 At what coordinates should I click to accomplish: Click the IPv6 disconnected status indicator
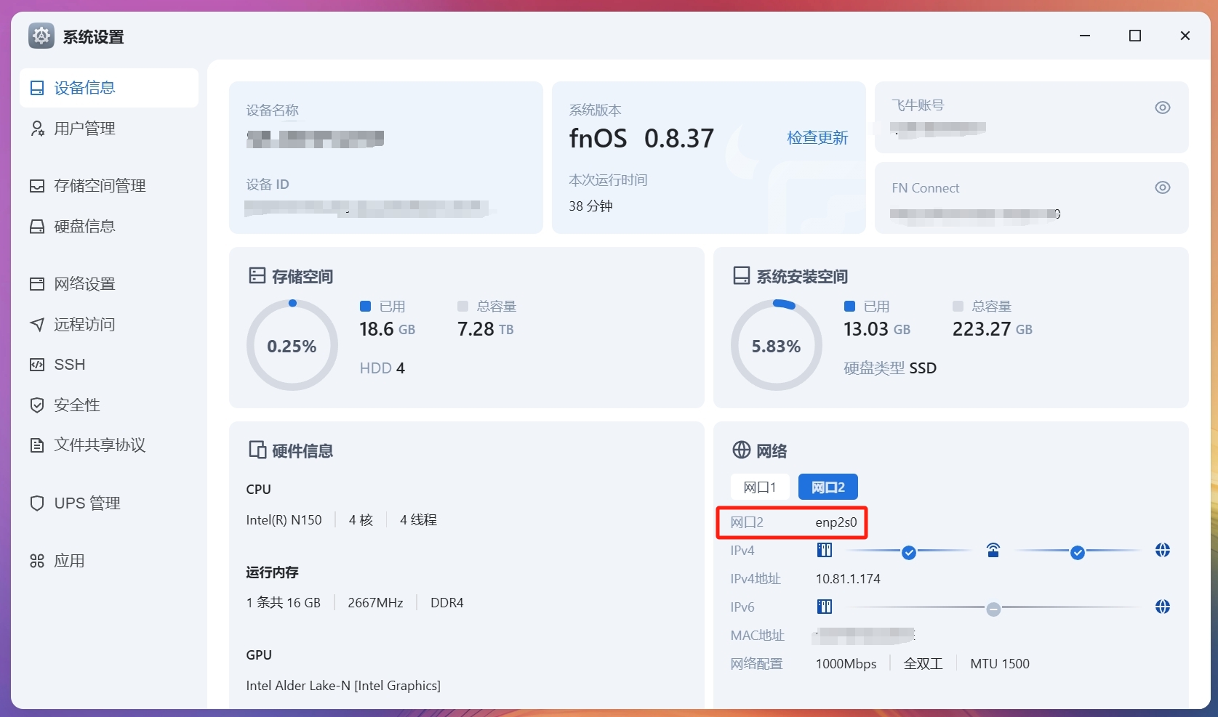[x=993, y=609]
